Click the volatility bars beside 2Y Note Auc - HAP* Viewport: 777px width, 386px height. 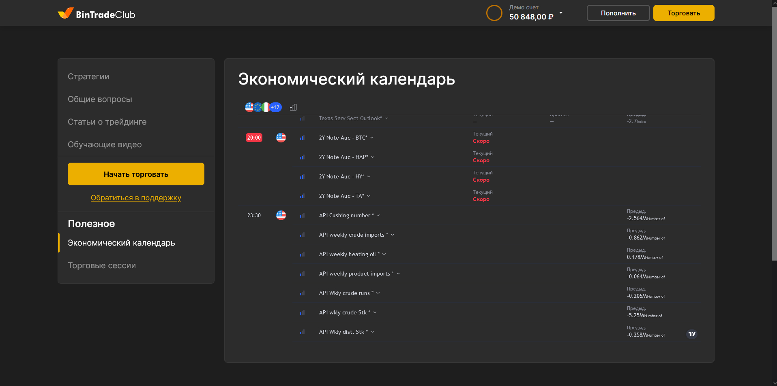pyautogui.click(x=302, y=157)
